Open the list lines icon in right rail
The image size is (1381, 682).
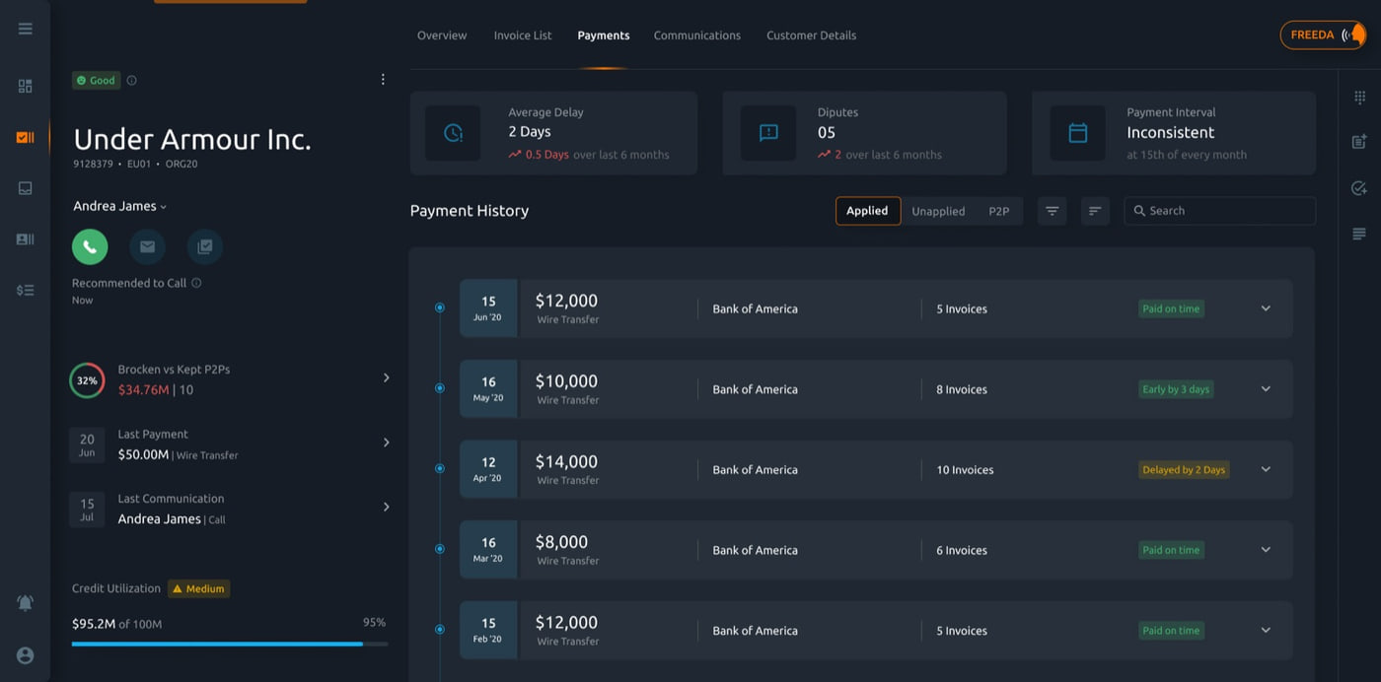[1359, 234]
